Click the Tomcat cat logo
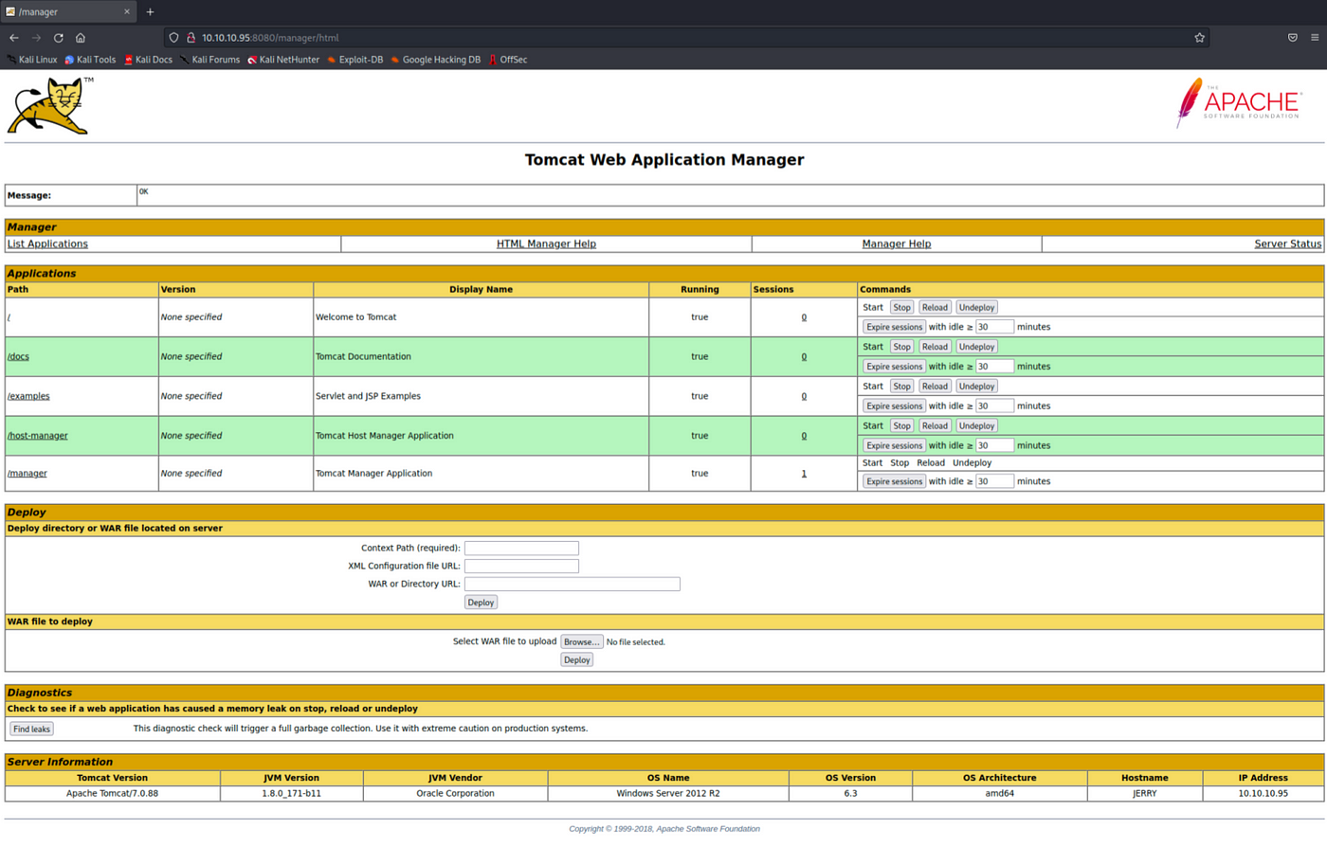 click(x=49, y=105)
